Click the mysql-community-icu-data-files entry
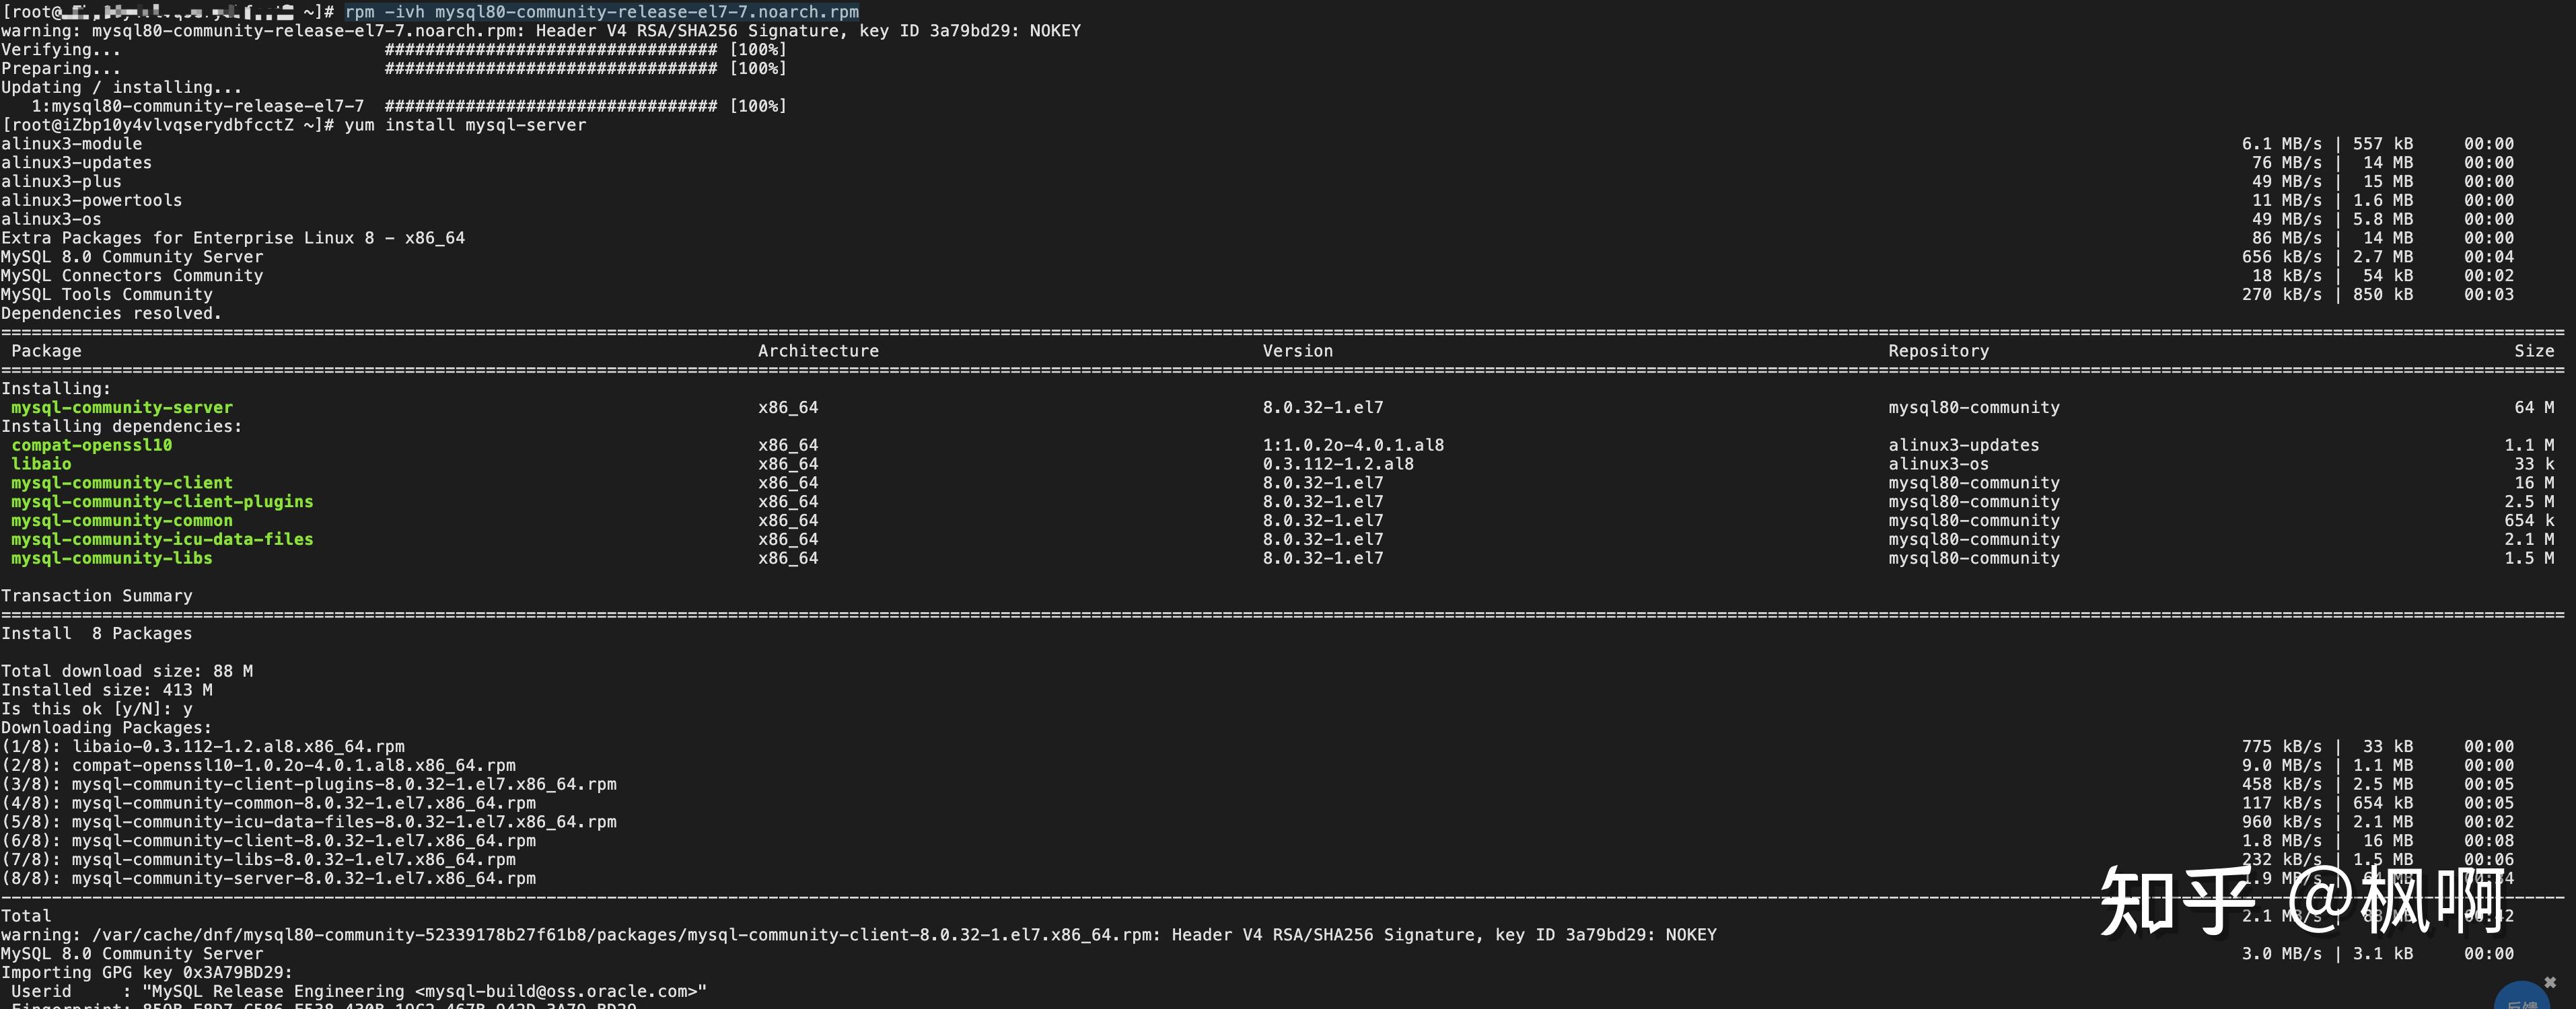 click(x=161, y=539)
